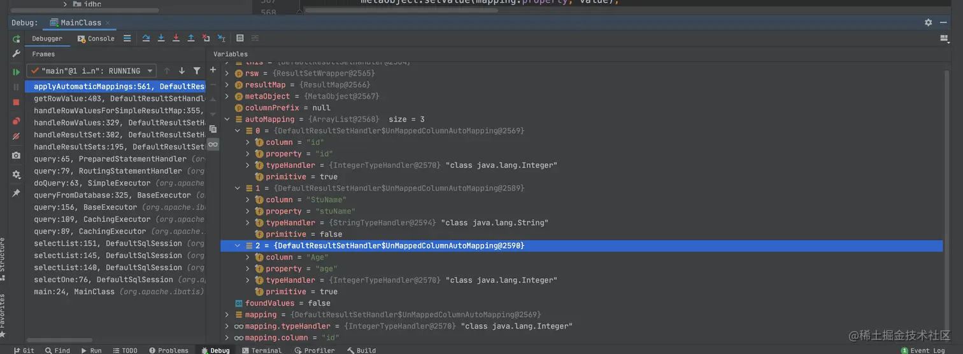
Task: Click the Force Step Into icon
Action: (176, 38)
